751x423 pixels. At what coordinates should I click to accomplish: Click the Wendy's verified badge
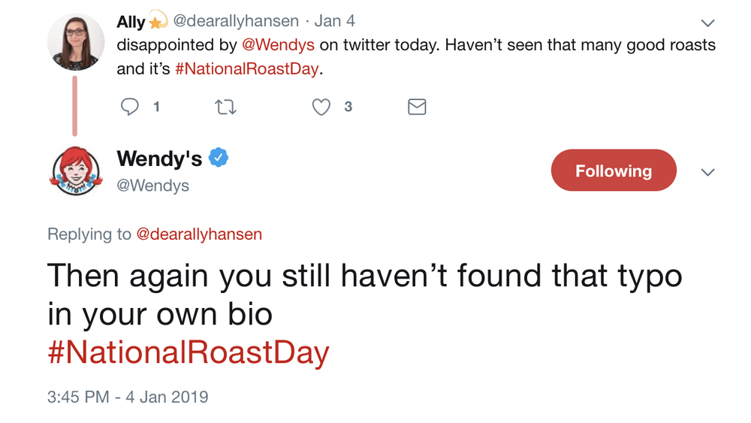219,158
